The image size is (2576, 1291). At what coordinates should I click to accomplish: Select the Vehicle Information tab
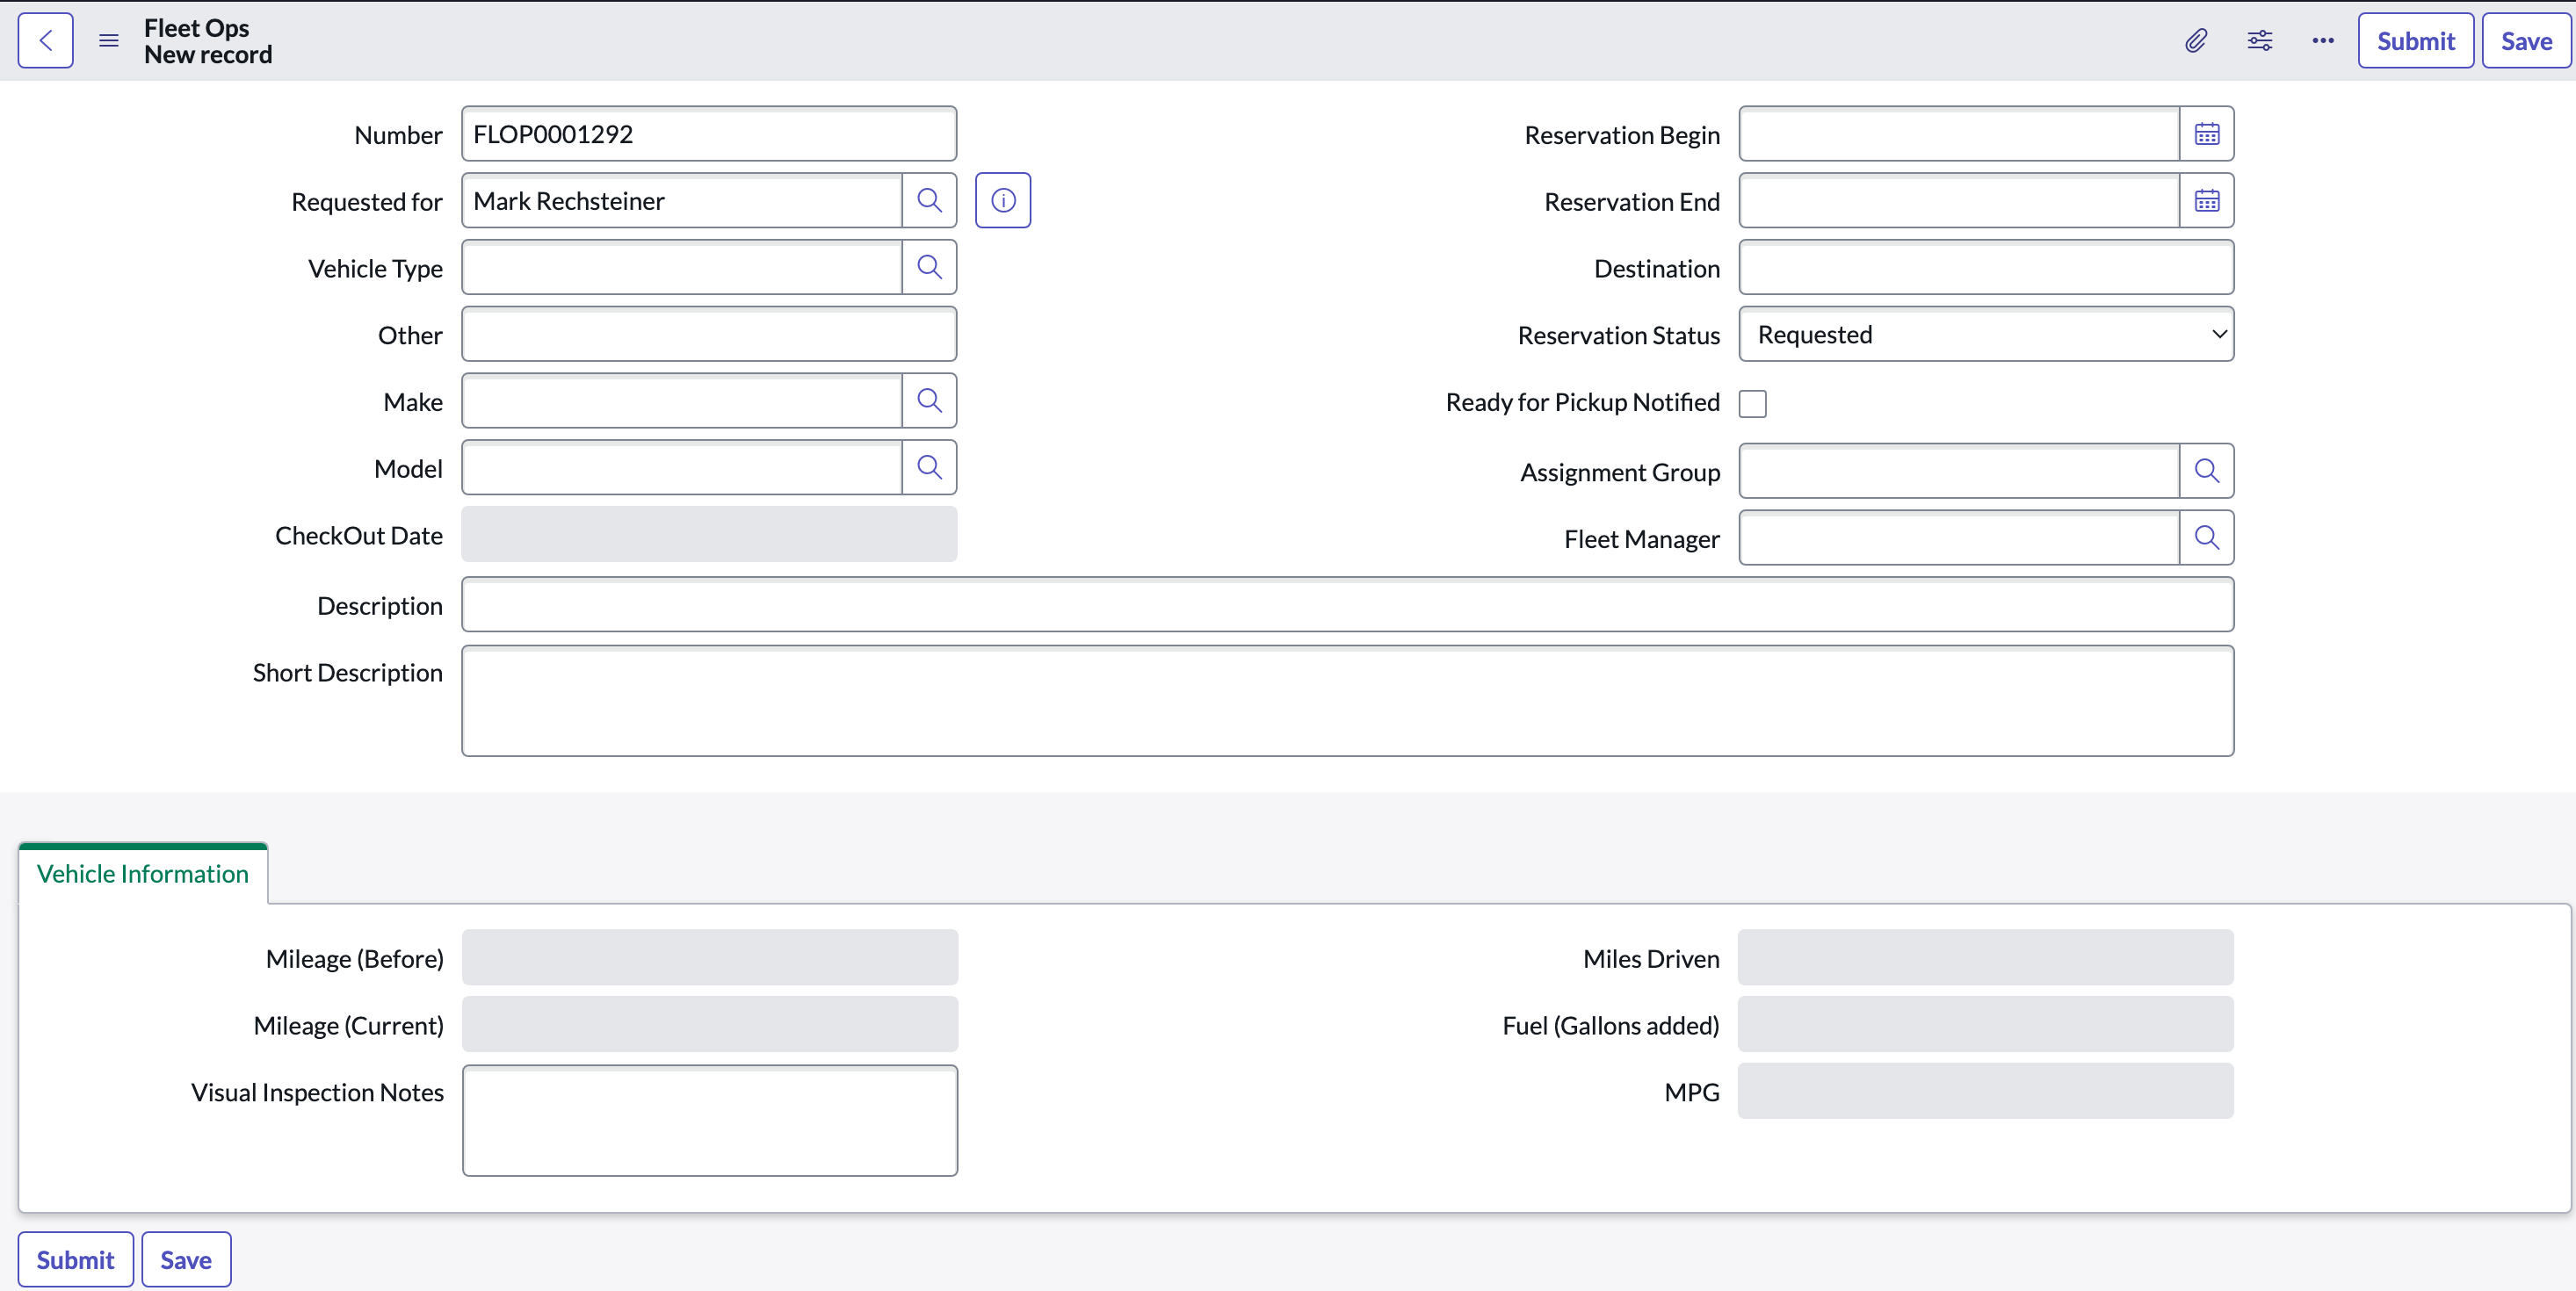click(x=143, y=875)
